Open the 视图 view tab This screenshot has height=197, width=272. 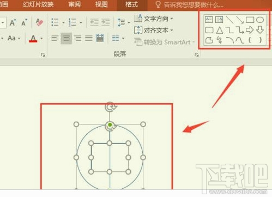101,4
